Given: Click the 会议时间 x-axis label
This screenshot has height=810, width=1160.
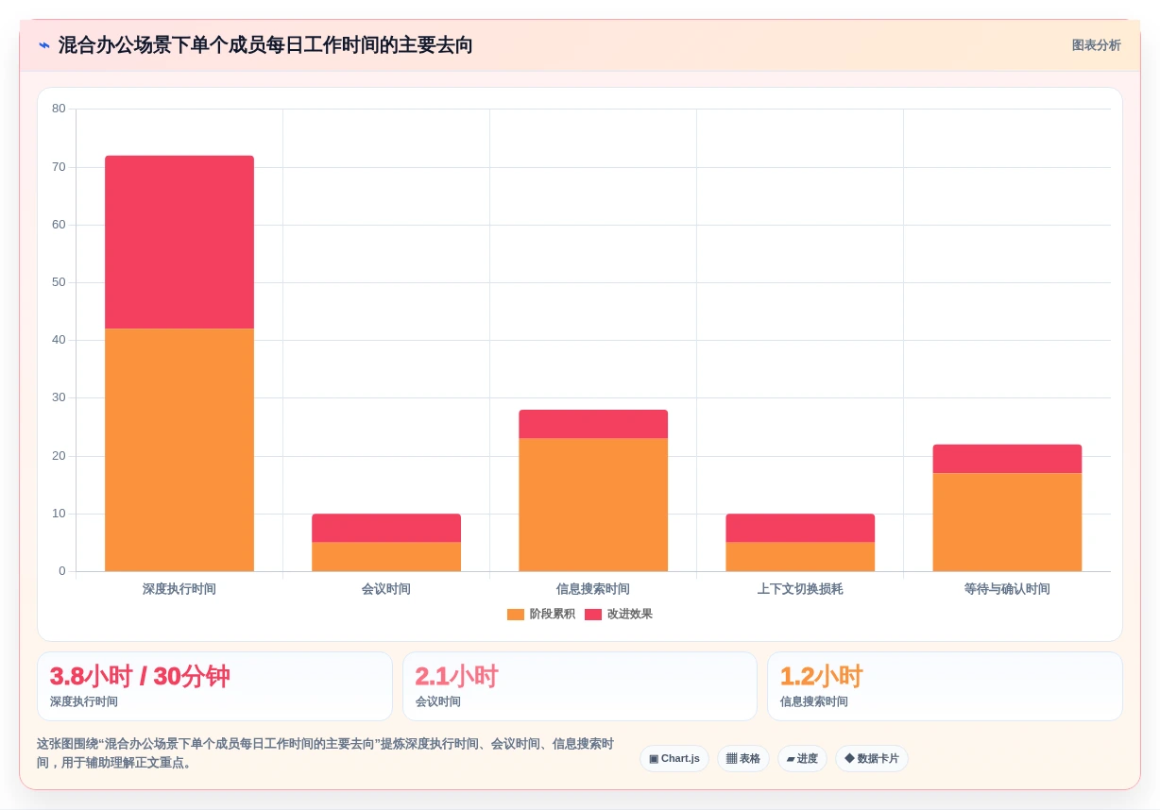Looking at the screenshot, I should [386, 589].
